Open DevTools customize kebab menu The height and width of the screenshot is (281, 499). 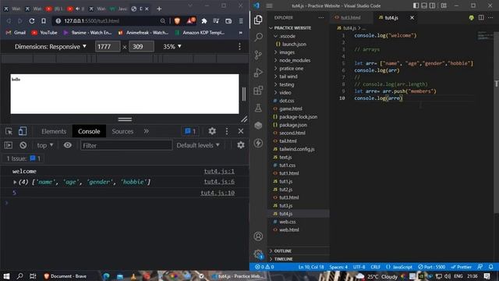227,131
